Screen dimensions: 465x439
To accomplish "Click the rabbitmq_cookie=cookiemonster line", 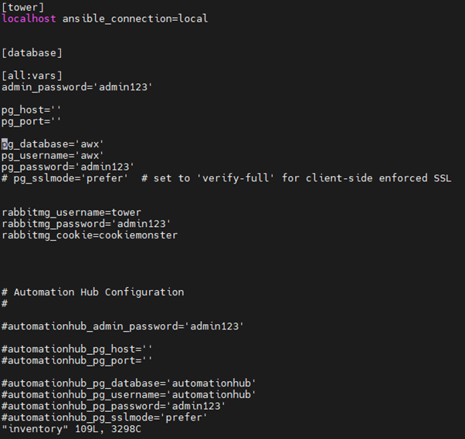I will click(89, 235).
